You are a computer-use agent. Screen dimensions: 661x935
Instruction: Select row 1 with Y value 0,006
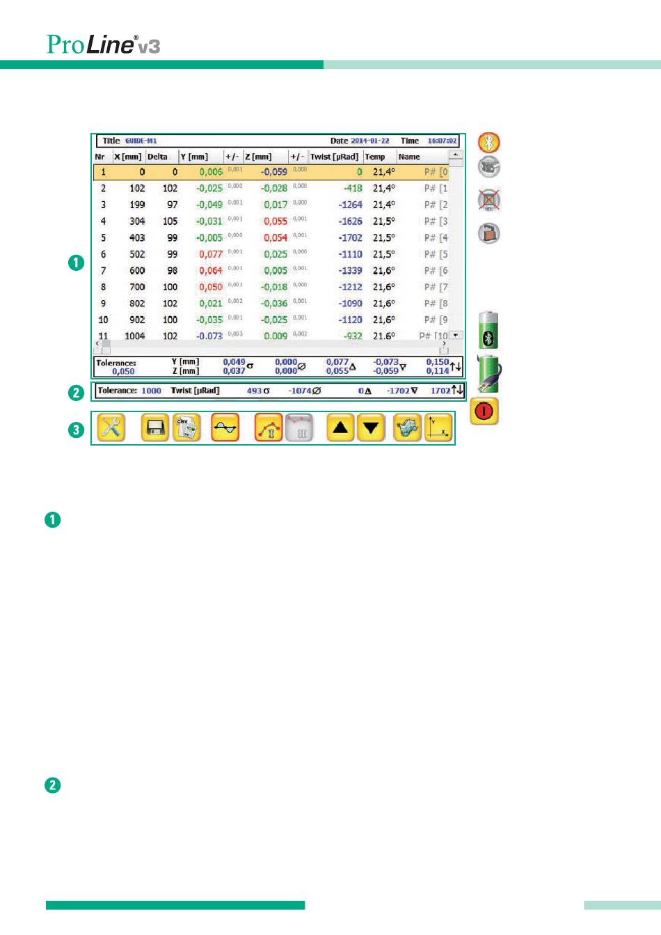(271, 172)
